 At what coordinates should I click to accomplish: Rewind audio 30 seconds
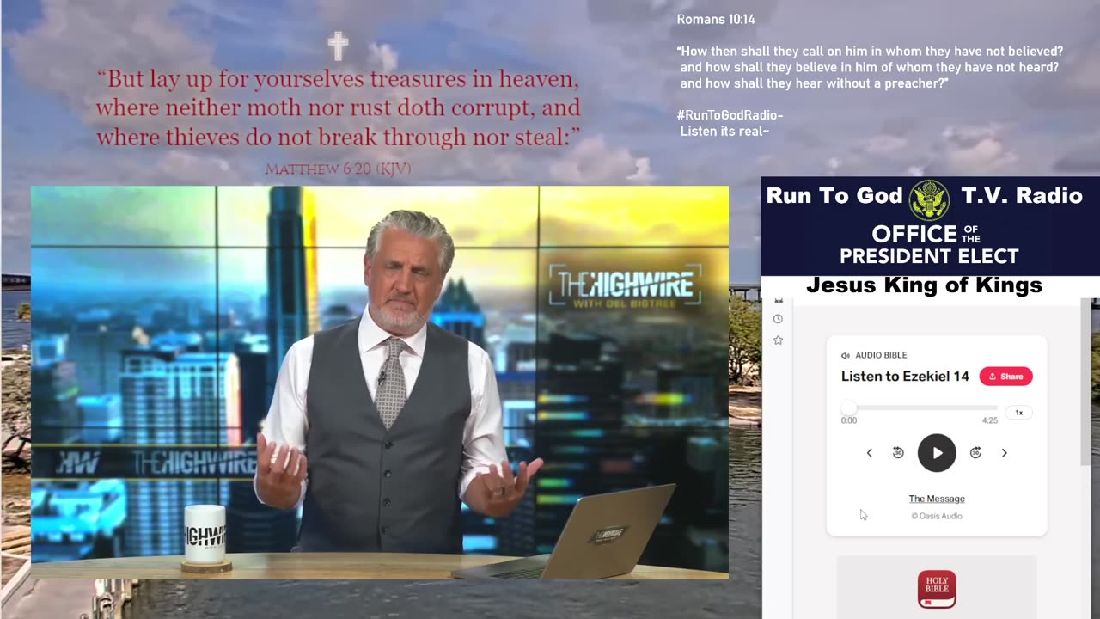[898, 453]
